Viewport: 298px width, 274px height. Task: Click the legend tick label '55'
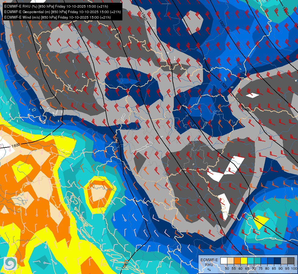click(234, 269)
